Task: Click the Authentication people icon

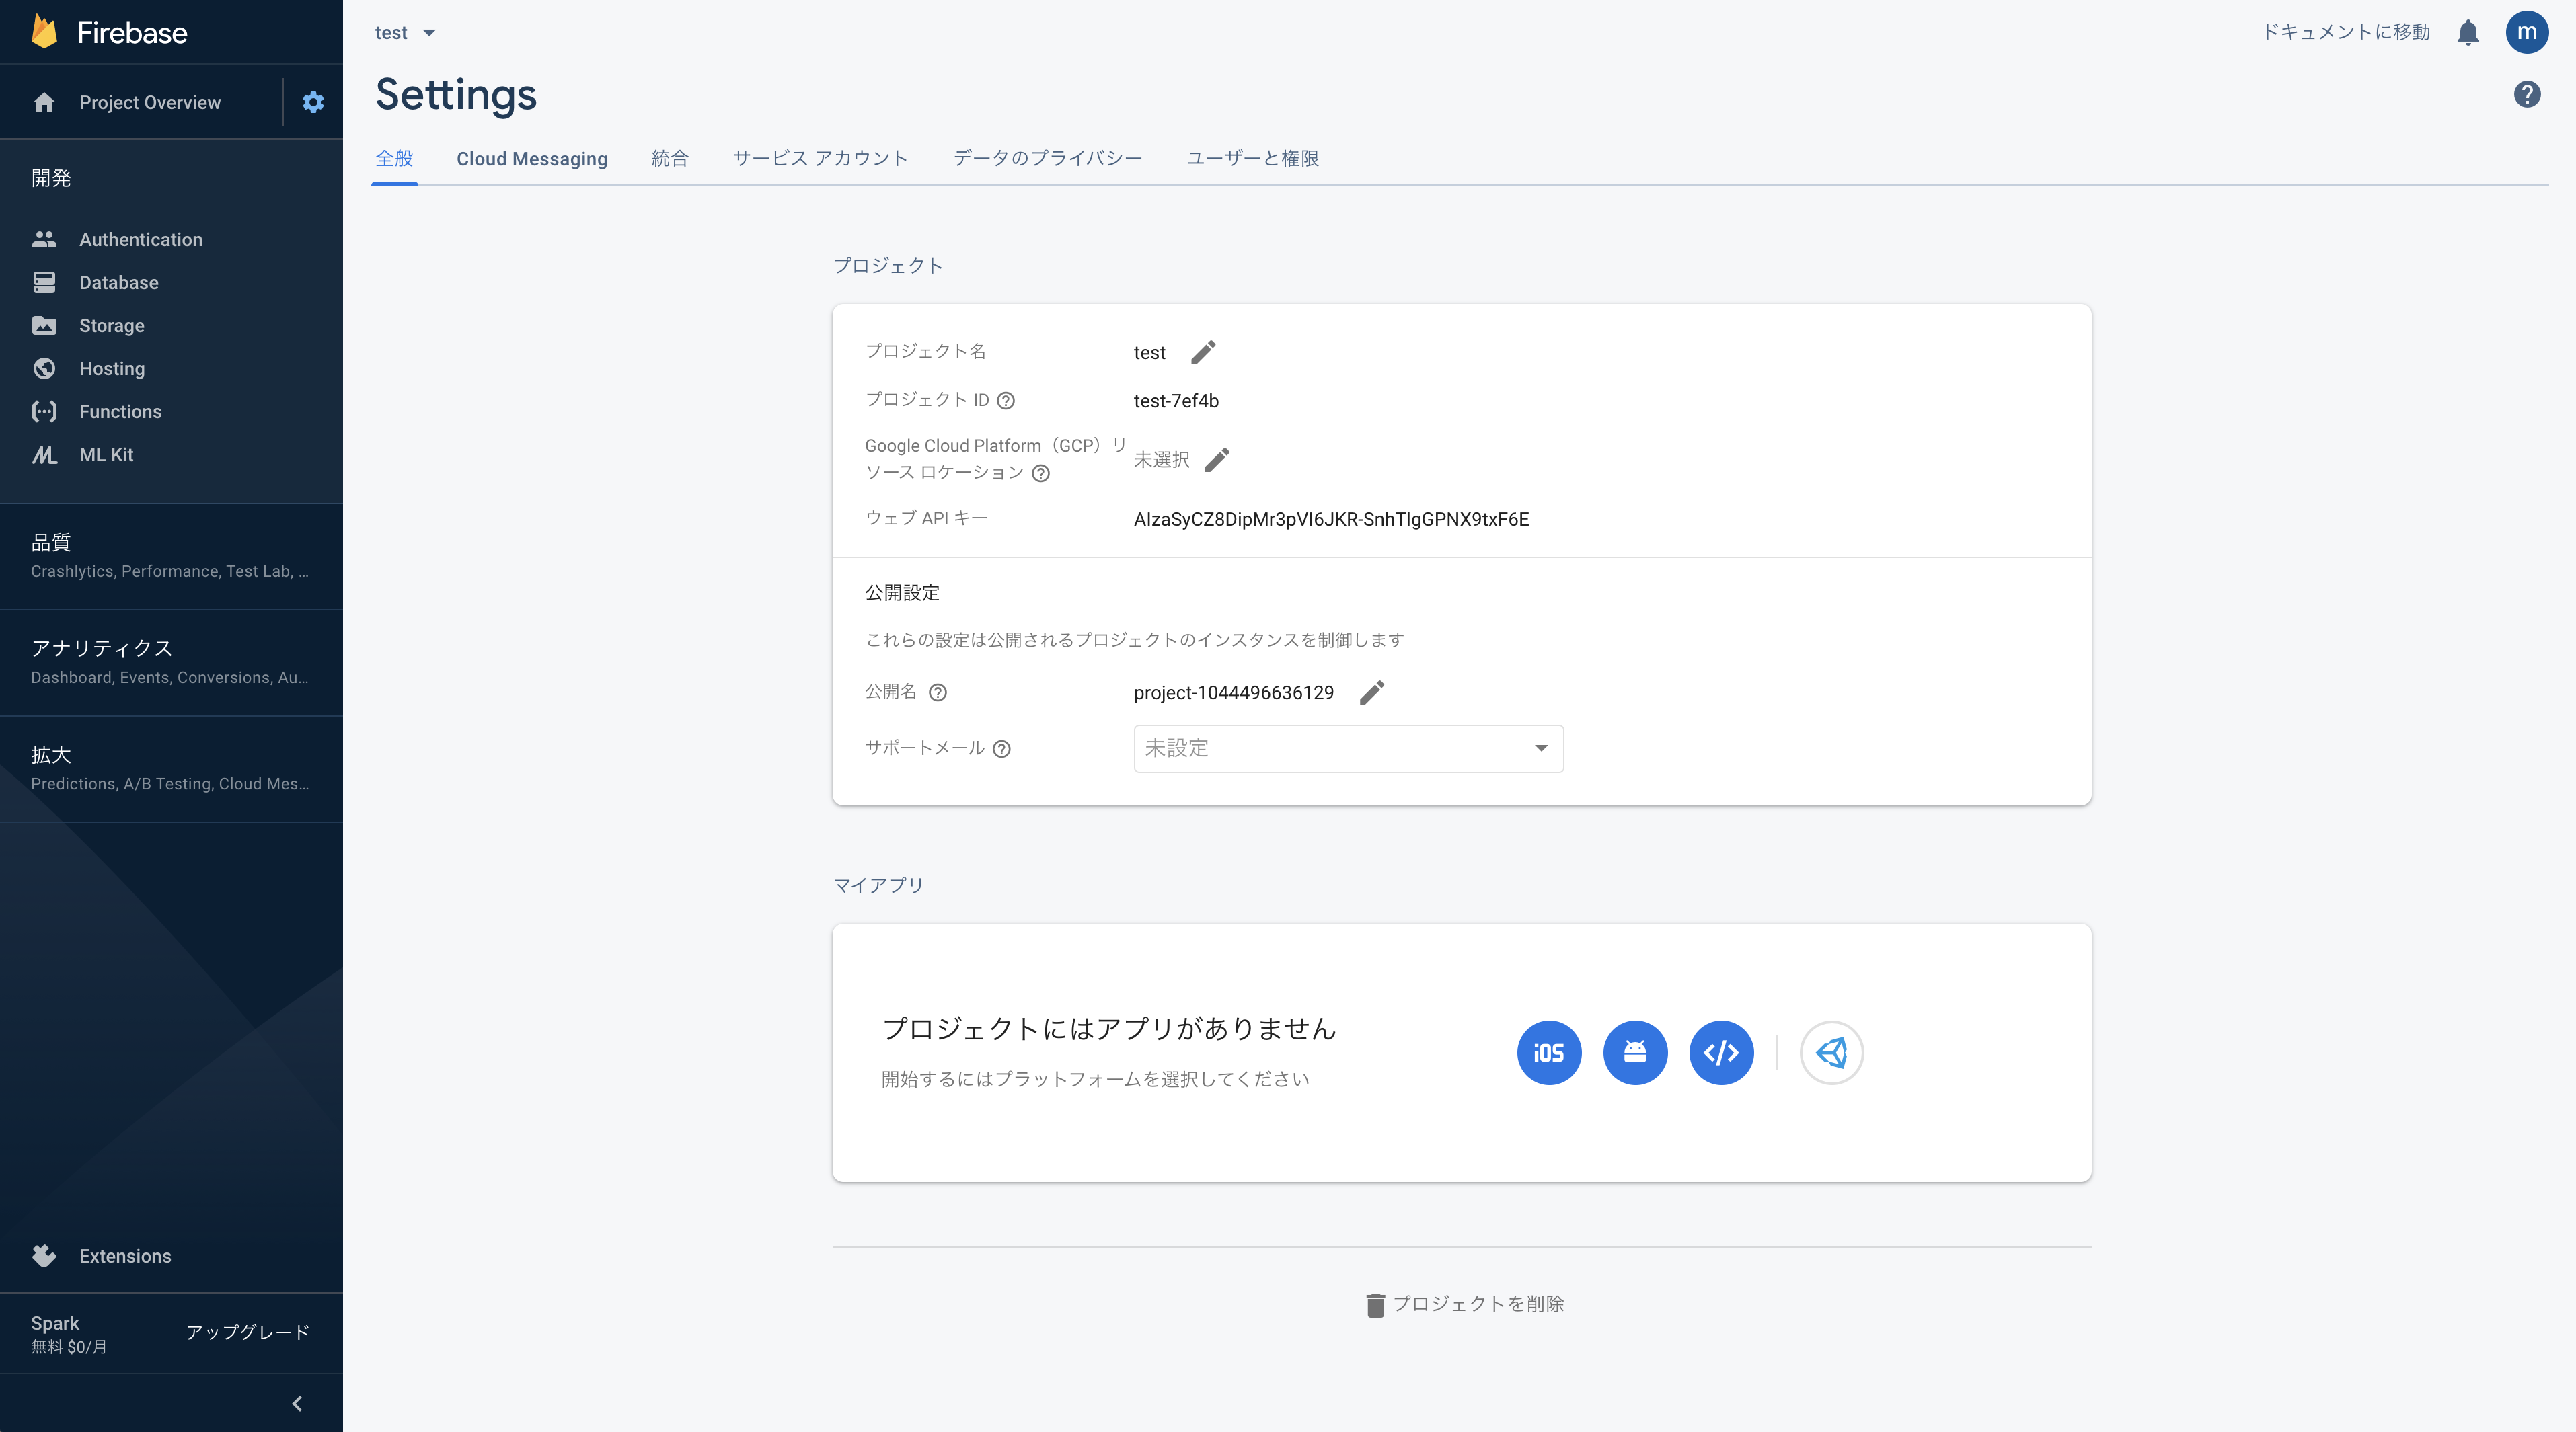Action: click(x=44, y=239)
